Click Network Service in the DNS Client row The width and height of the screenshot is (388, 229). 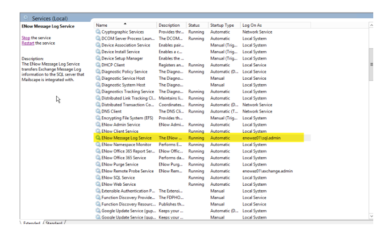257,111
